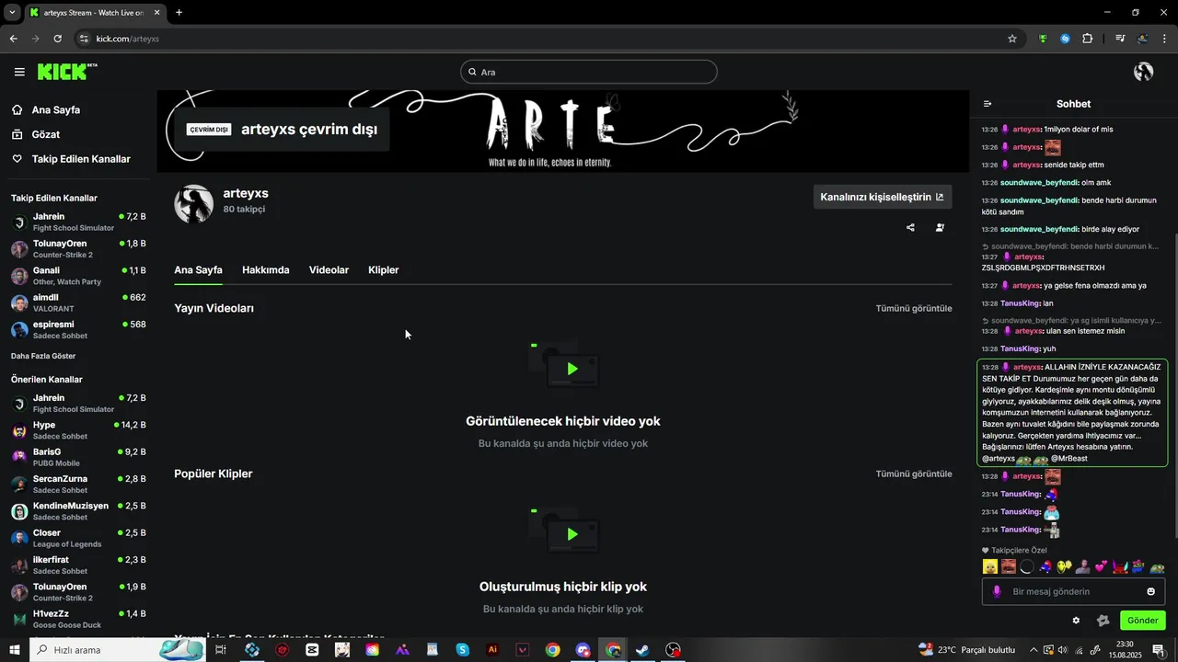View site information icon in address bar

click(x=83, y=39)
